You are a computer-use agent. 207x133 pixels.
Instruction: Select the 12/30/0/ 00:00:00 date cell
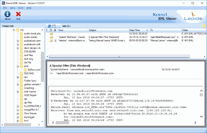[x=138, y=34]
